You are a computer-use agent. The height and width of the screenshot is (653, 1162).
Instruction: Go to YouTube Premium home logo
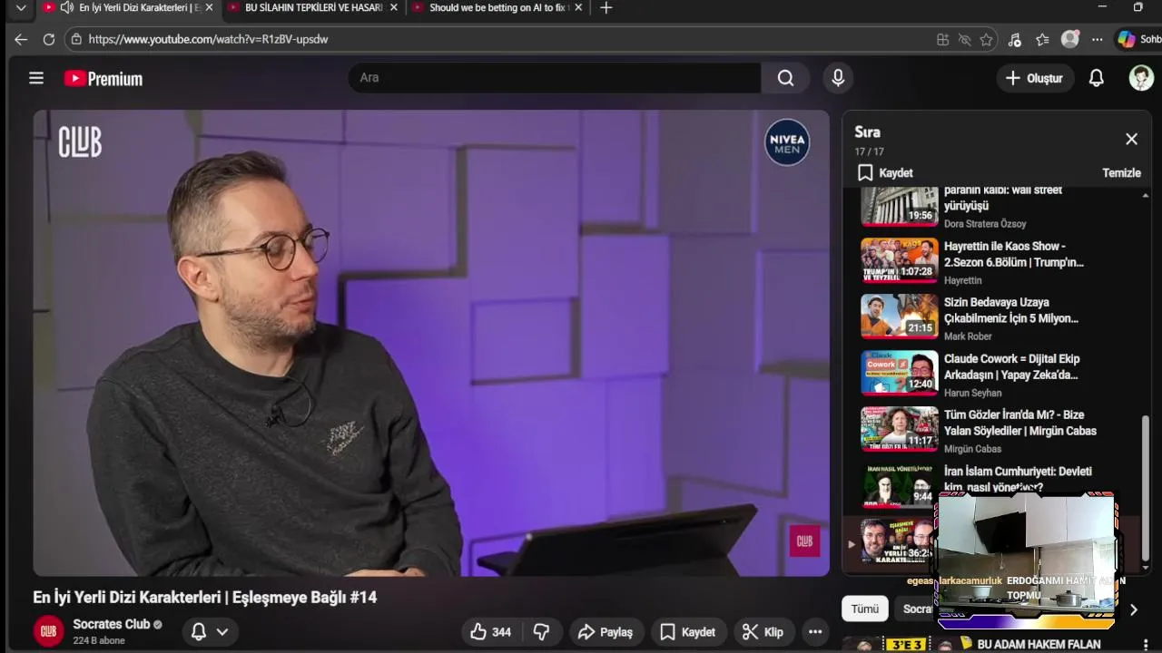(x=103, y=79)
